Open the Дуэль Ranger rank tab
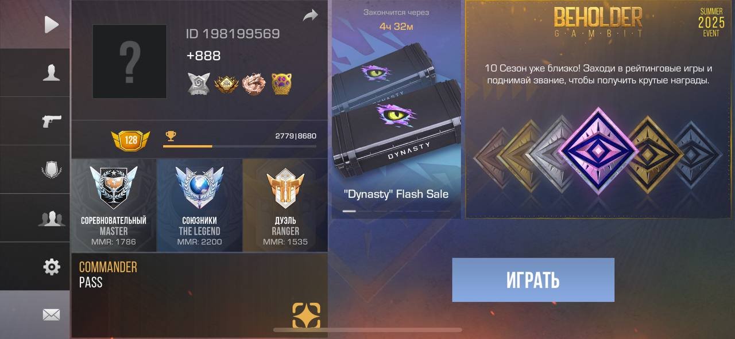This screenshot has width=735, height=339. click(285, 205)
